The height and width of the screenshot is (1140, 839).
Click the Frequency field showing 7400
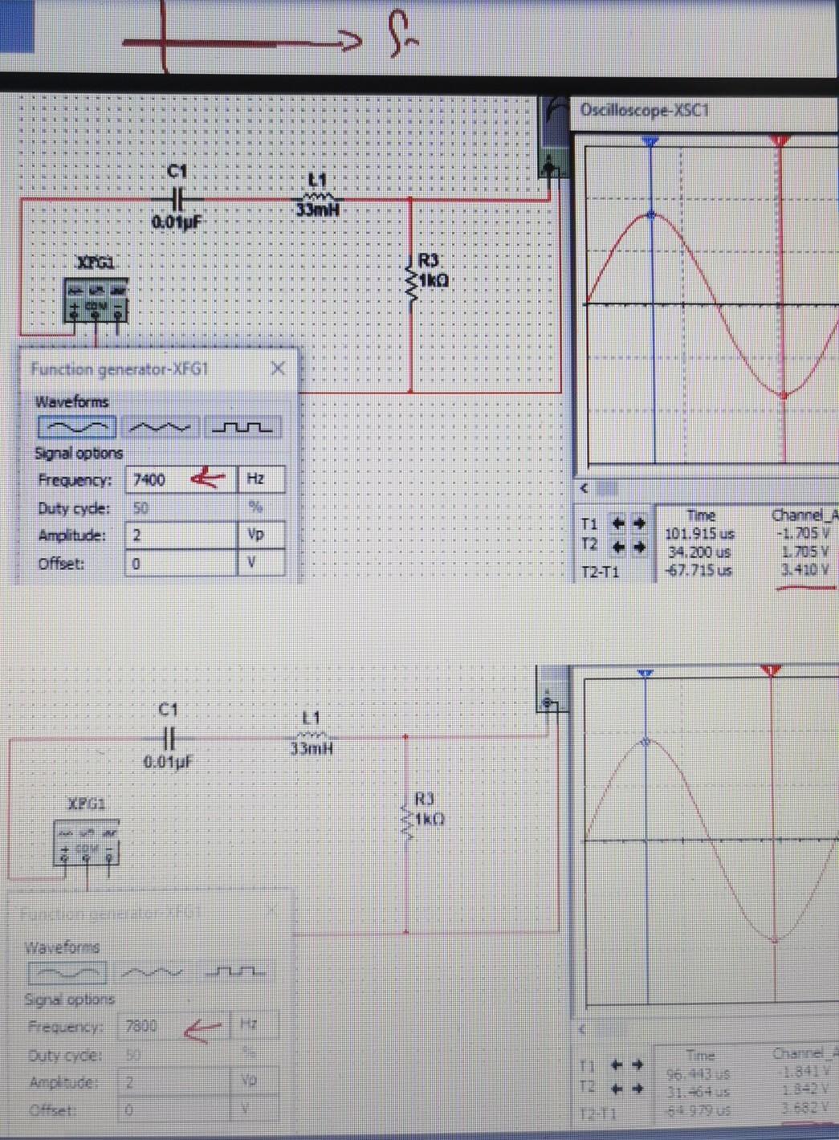tap(181, 479)
